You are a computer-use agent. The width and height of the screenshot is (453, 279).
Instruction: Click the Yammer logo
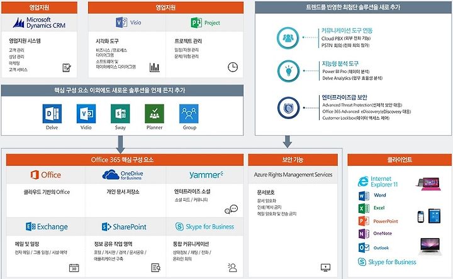(206, 174)
